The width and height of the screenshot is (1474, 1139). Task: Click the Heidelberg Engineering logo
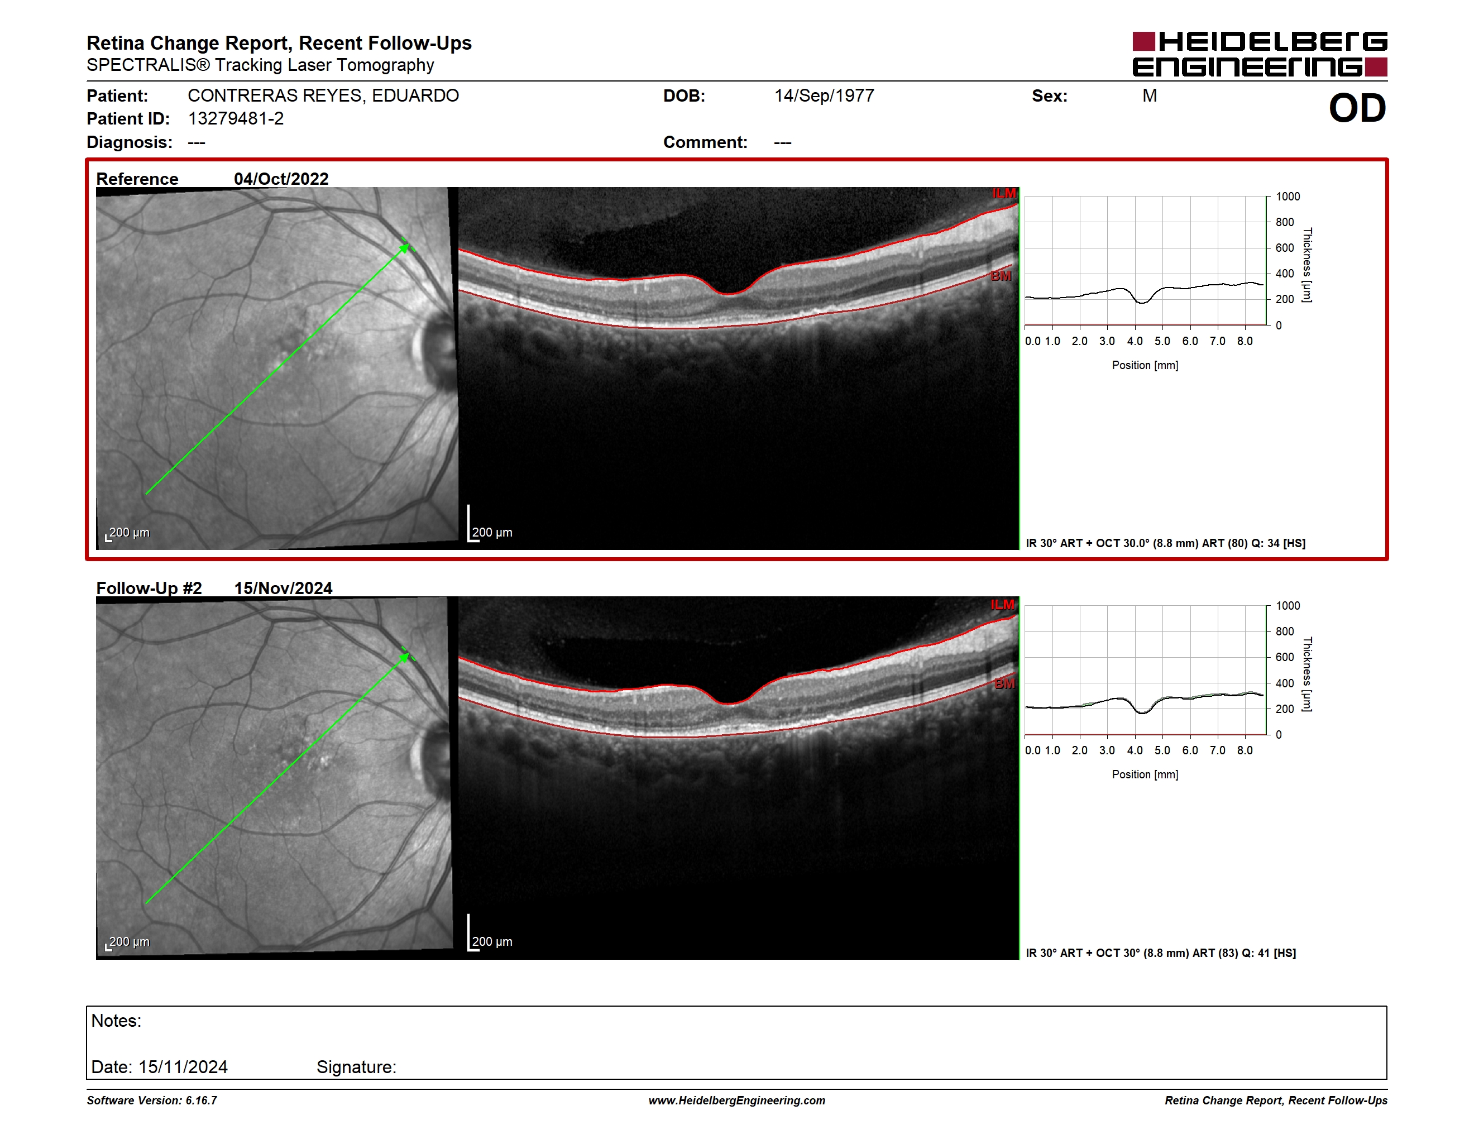1260,54
